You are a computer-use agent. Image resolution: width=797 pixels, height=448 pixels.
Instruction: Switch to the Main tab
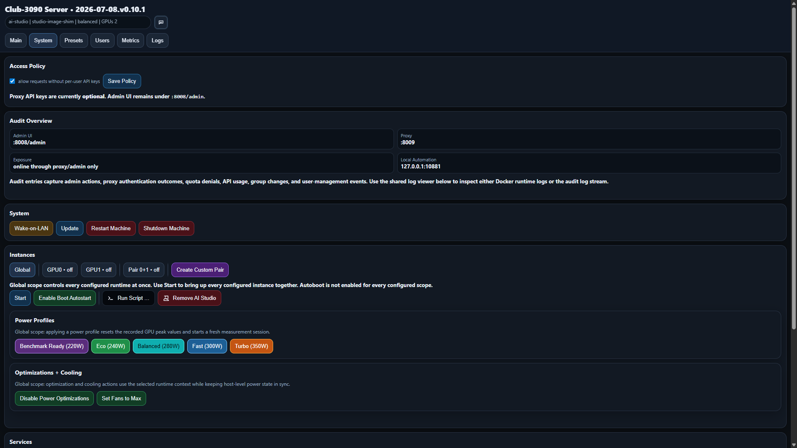click(x=16, y=41)
